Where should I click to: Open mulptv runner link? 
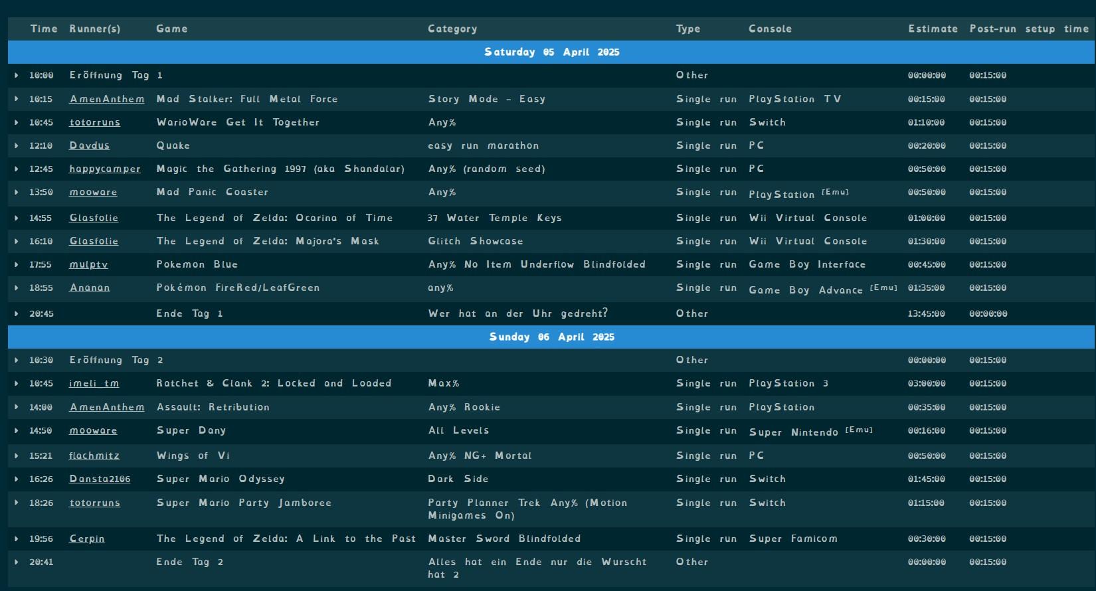(88, 264)
